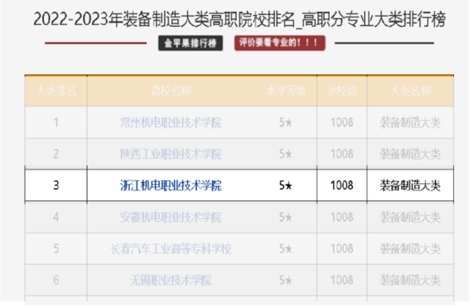The width and height of the screenshot is (474, 308).
Task: Select rank number 1 cell
Action: (56, 122)
